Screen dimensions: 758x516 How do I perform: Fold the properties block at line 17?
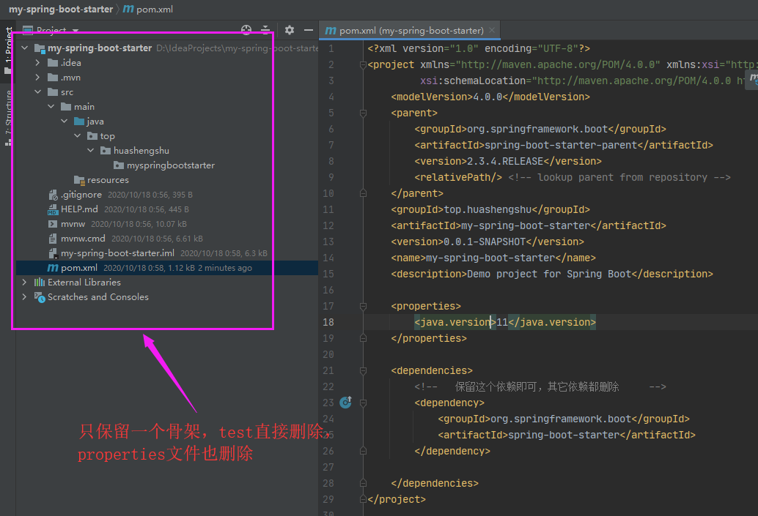click(x=363, y=306)
